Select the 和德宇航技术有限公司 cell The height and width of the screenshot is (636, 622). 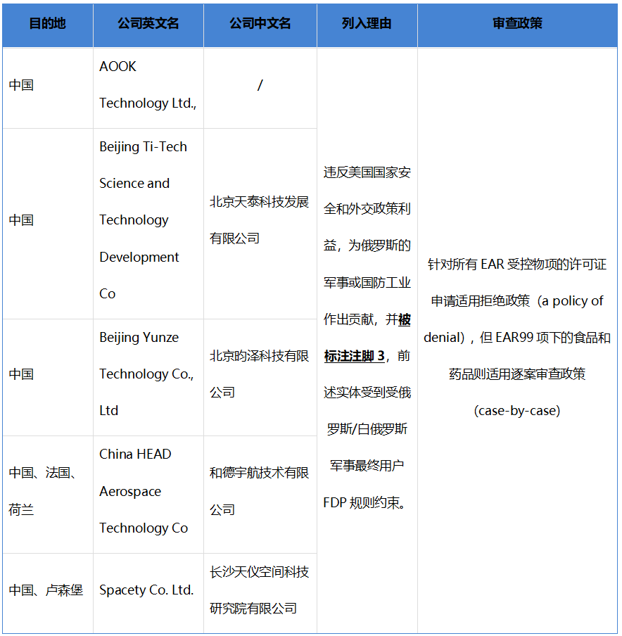[x=259, y=491]
